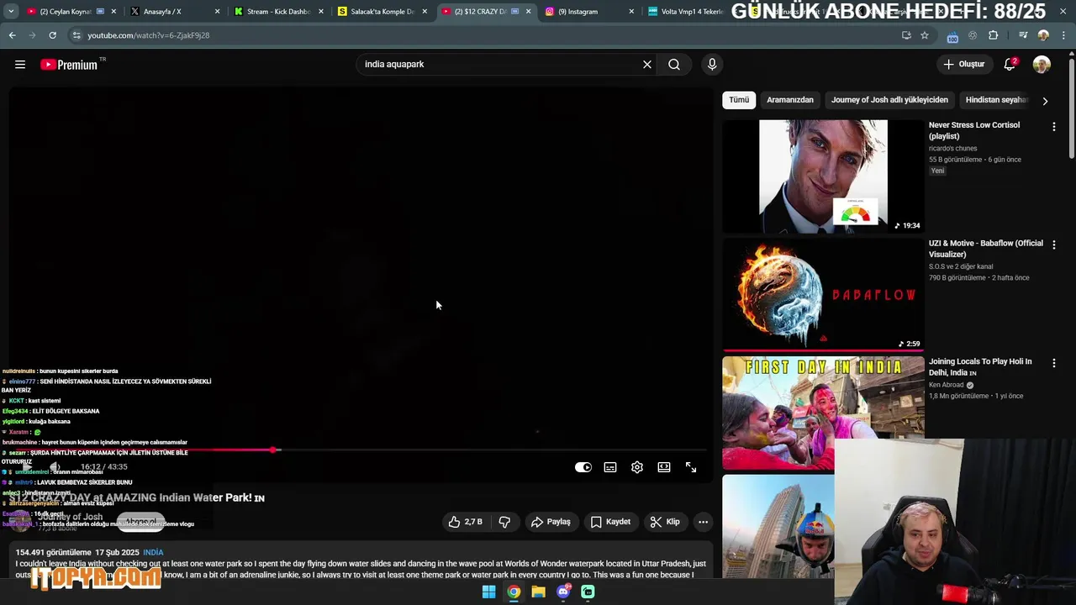The height and width of the screenshot is (605, 1076).
Task: Click the INDIA hashtag in description
Action: (153, 553)
